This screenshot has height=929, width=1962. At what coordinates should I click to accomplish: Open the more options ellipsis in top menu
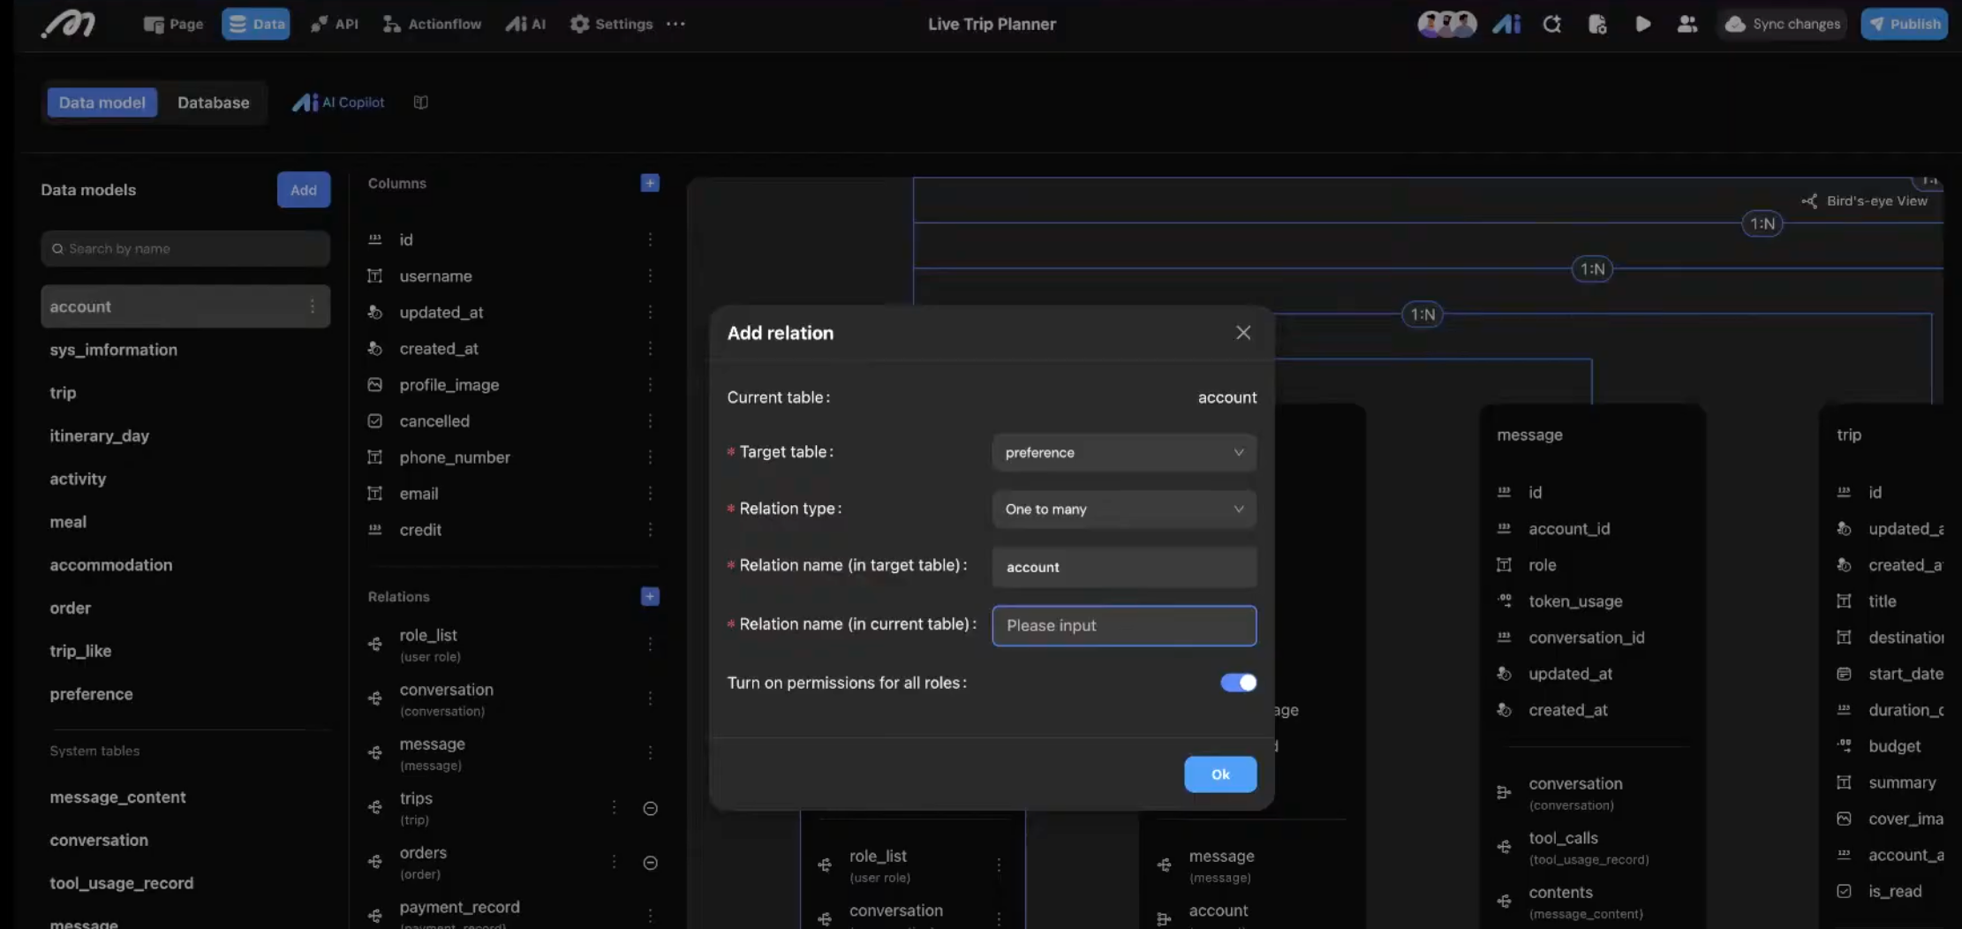[675, 24]
